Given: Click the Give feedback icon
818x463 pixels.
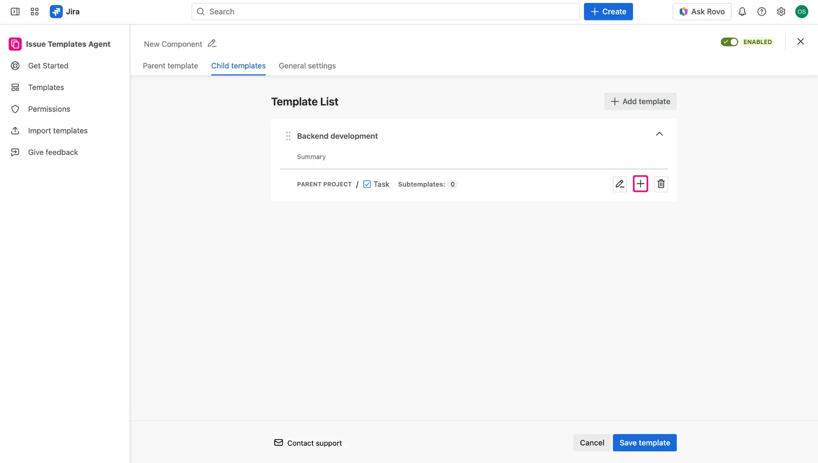Looking at the screenshot, I should [x=15, y=152].
